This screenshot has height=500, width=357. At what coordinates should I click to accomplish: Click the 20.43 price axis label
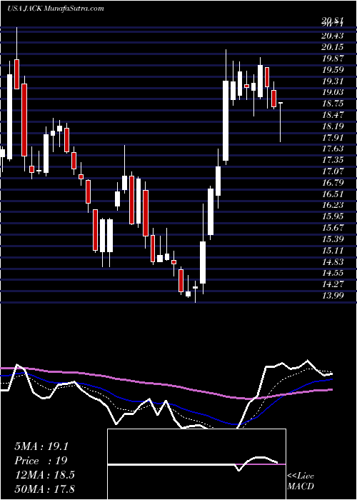click(x=332, y=36)
